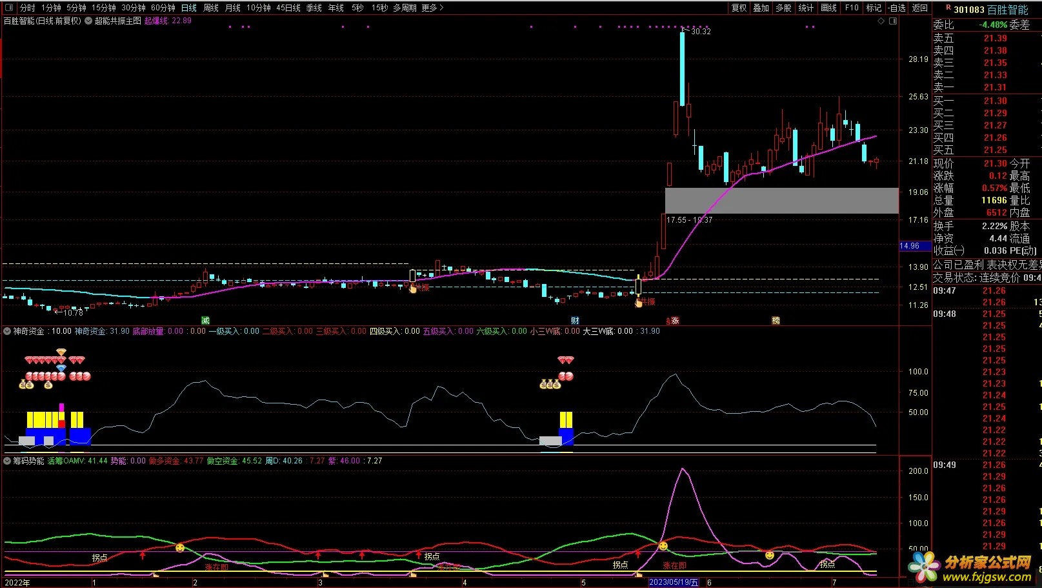Click the yellow 榜 marker on the time axis
The height and width of the screenshot is (588, 1042).
pos(776,321)
